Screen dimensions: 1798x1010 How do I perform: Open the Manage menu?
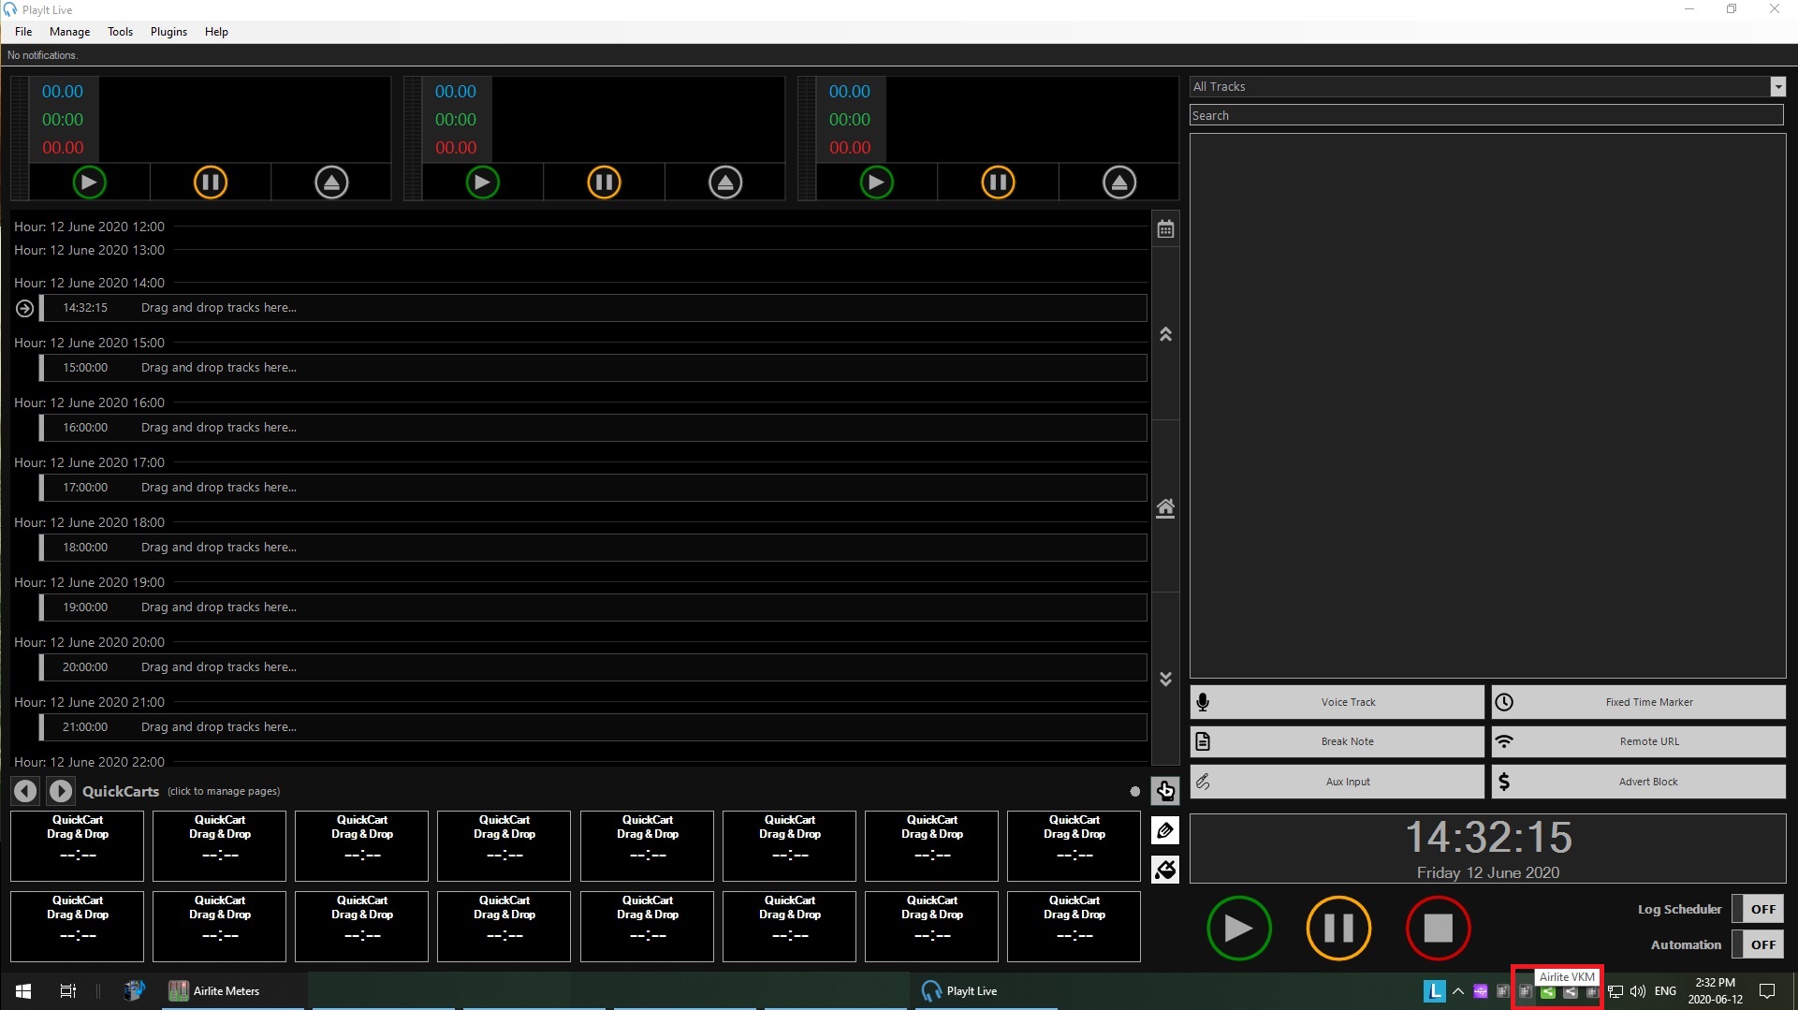tap(69, 32)
